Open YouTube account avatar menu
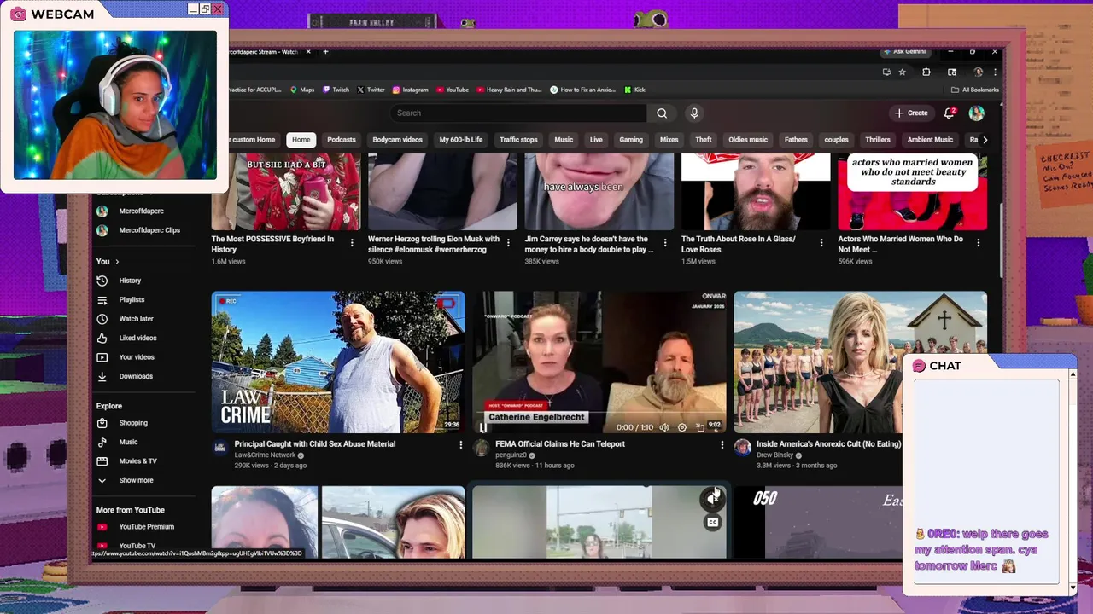This screenshot has height=614, width=1093. tap(977, 113)
